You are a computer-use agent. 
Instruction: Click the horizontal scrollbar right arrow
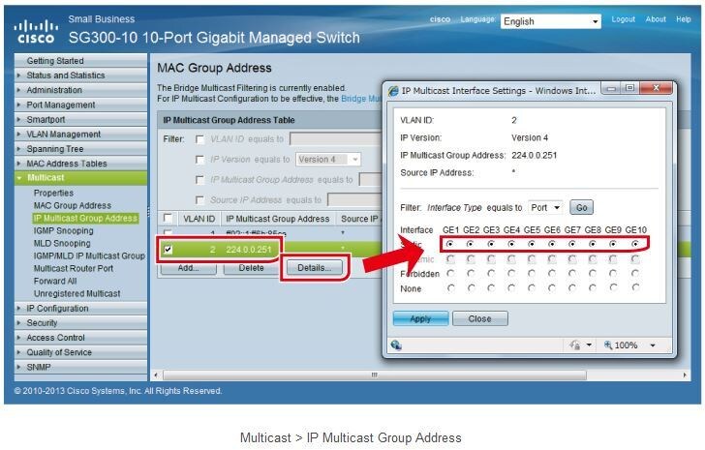tap(685, 375)
